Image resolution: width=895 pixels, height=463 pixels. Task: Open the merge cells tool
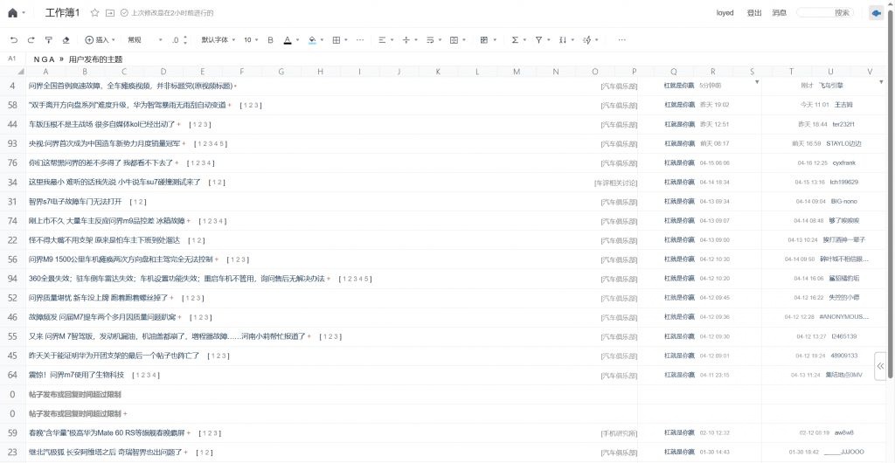(454, 40)
